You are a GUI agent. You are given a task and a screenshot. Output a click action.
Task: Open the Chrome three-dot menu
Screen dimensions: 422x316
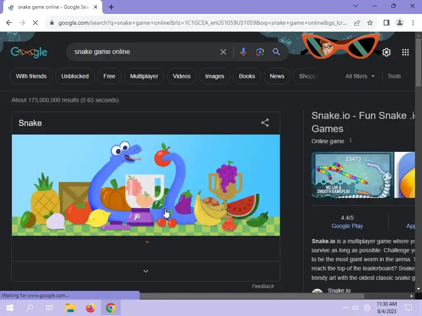[413, 23]
